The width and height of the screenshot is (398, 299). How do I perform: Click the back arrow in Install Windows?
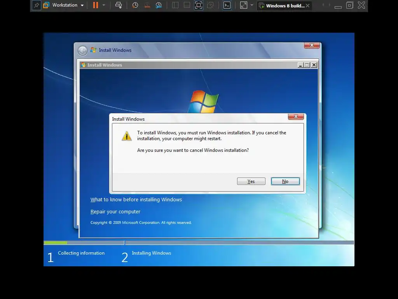click(82, 51)
